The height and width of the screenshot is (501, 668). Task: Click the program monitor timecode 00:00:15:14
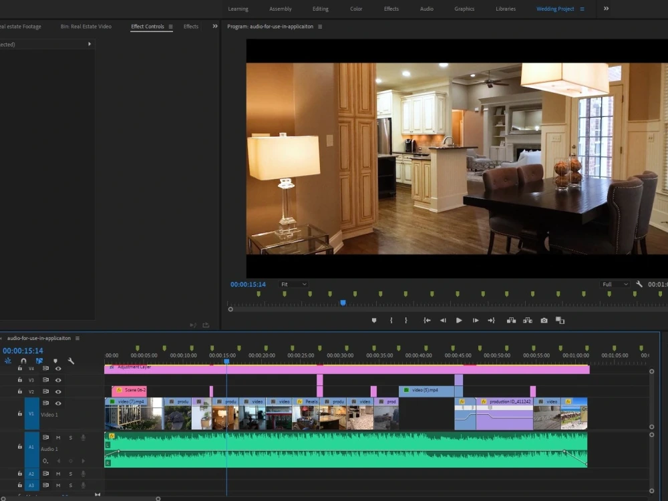coord(248,284)
